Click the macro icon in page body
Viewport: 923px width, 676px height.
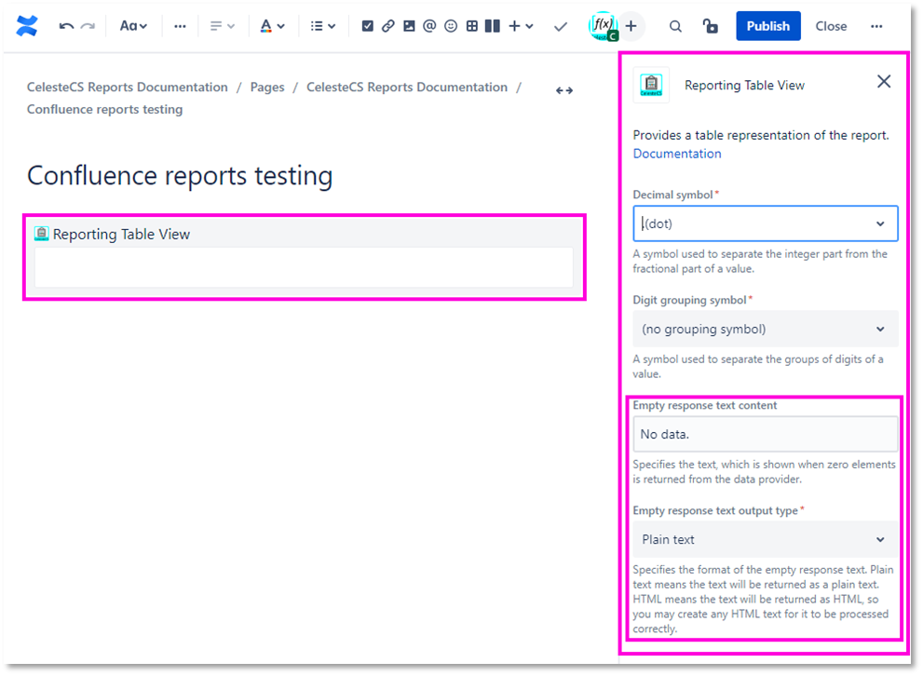pyautogui.click(x=41, y=234)
